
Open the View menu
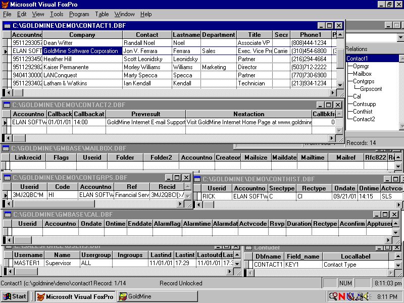tap(38, 14)
